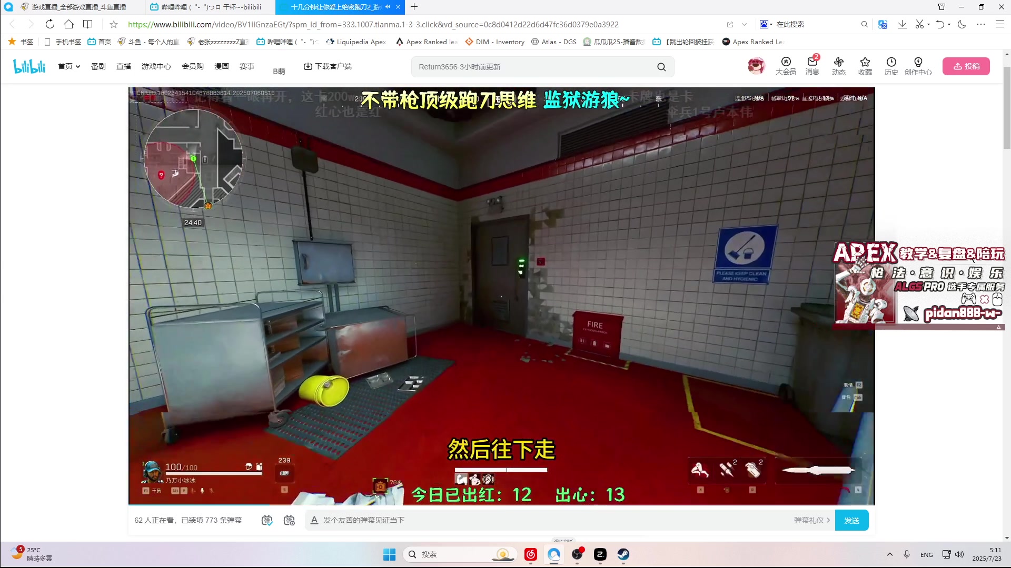The width and height of the screenshot is (1011, 568).
Task: Click 下载客户端 download client link
Action: coord(328,66)
